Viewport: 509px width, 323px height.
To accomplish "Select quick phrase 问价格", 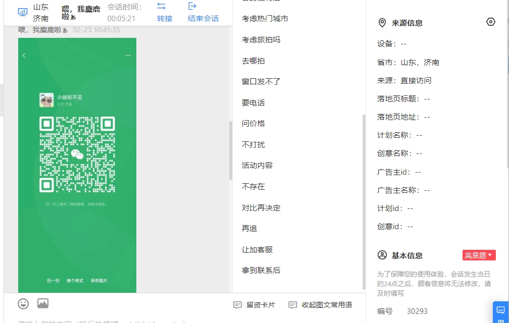I will click(253, 123).
